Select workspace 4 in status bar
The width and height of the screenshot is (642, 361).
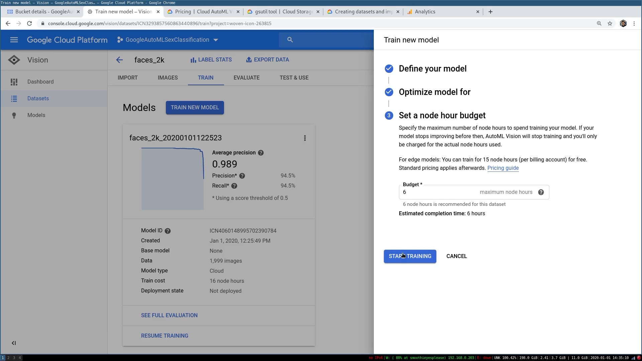tap(20, 358)
